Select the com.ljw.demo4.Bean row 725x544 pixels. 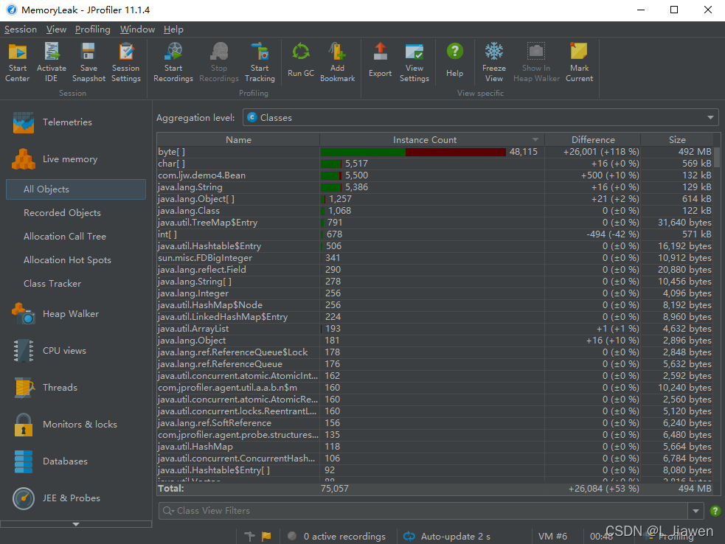click(434, 175)
